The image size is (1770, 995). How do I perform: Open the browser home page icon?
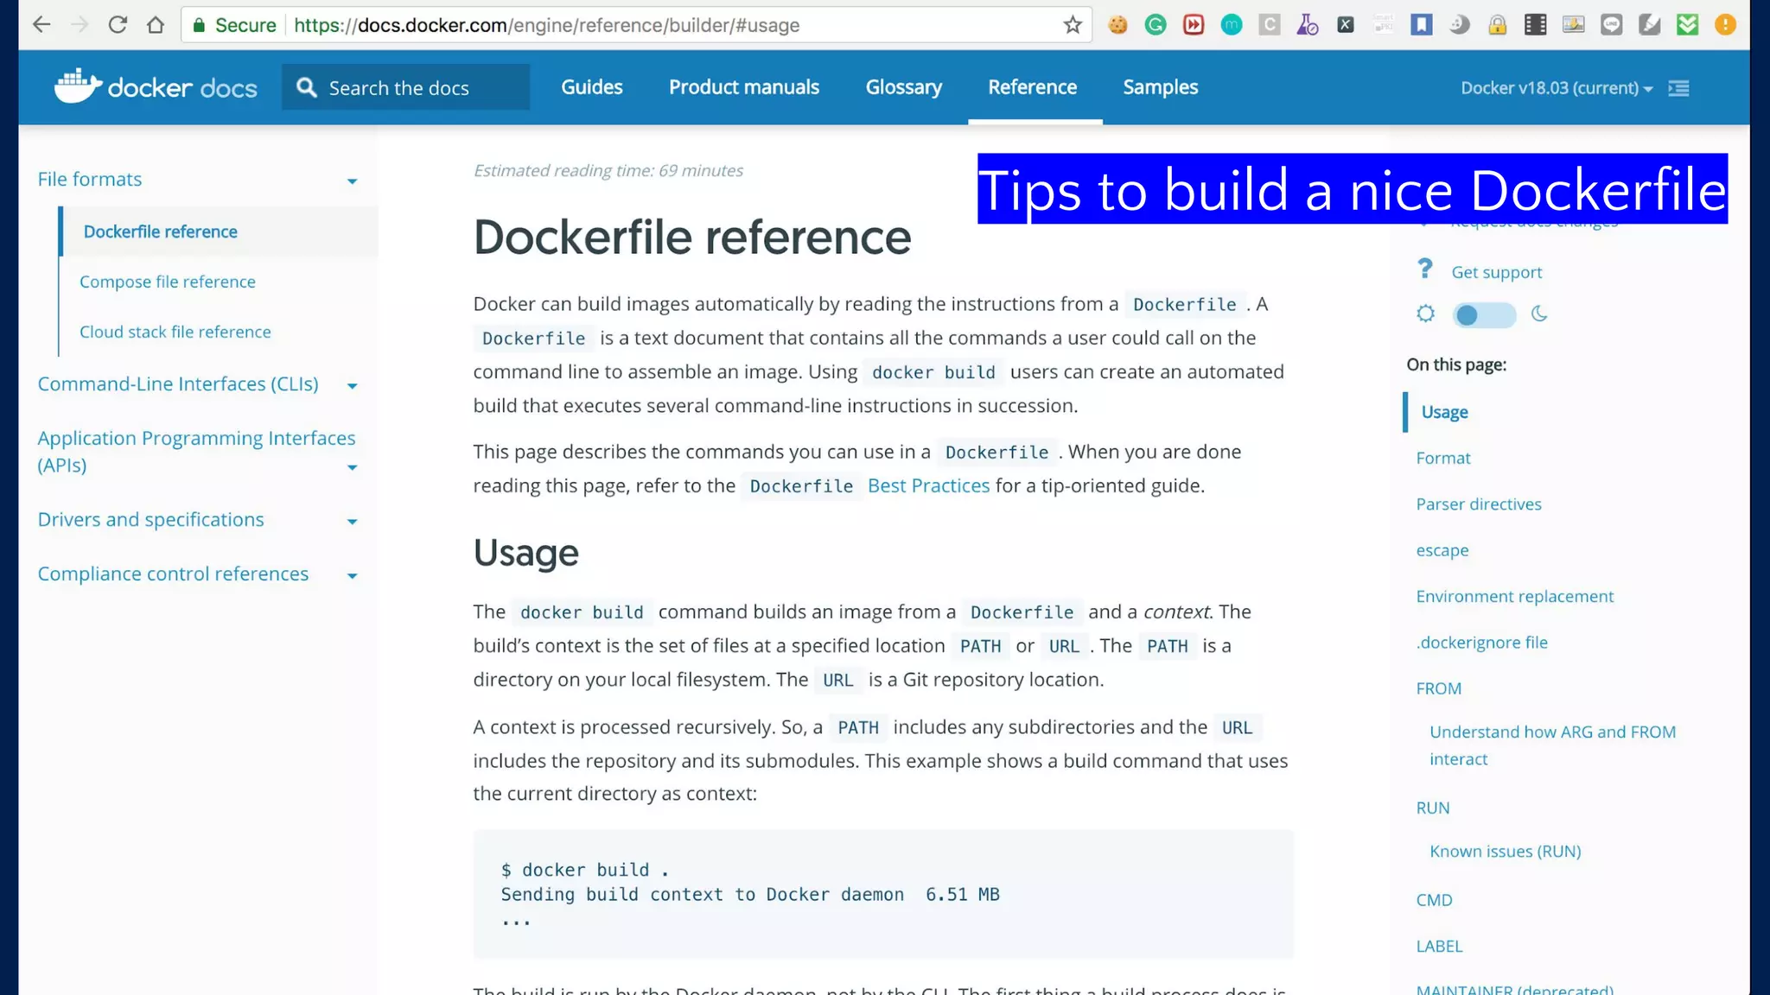tap(156, 25)
